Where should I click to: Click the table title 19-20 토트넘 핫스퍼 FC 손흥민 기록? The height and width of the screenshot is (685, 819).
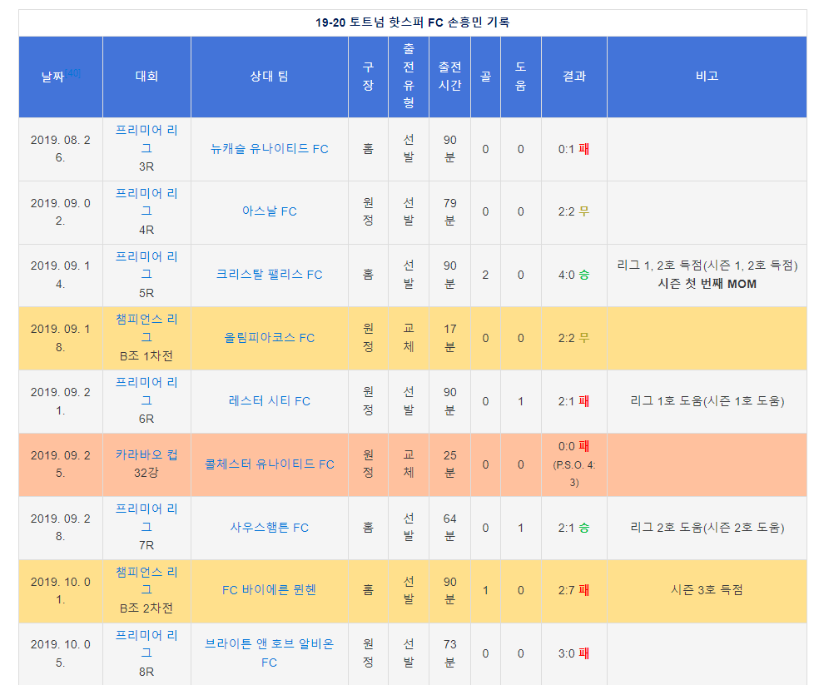[413, 22]
